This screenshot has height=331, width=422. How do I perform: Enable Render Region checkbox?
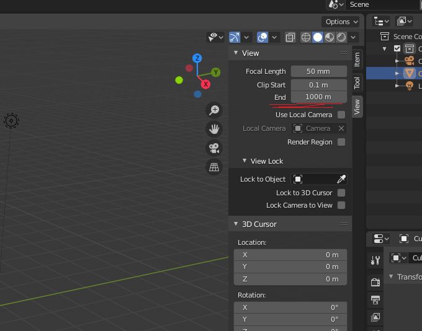pyautogui.click(x=341, y=142)
